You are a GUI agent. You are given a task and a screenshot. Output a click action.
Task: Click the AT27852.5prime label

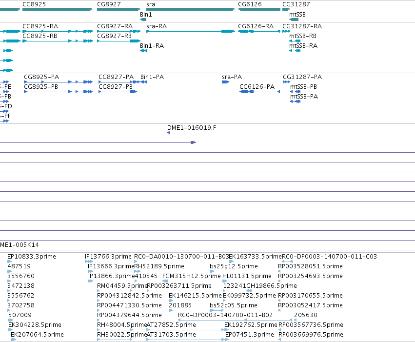click(171, 325)
